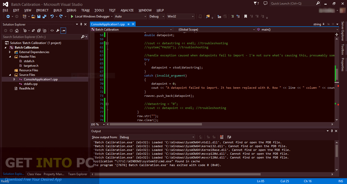Screen dimensions: 347x184
Task: Click the Navigate Backward toolbar arrow
Action: click(x=8, y=16)
